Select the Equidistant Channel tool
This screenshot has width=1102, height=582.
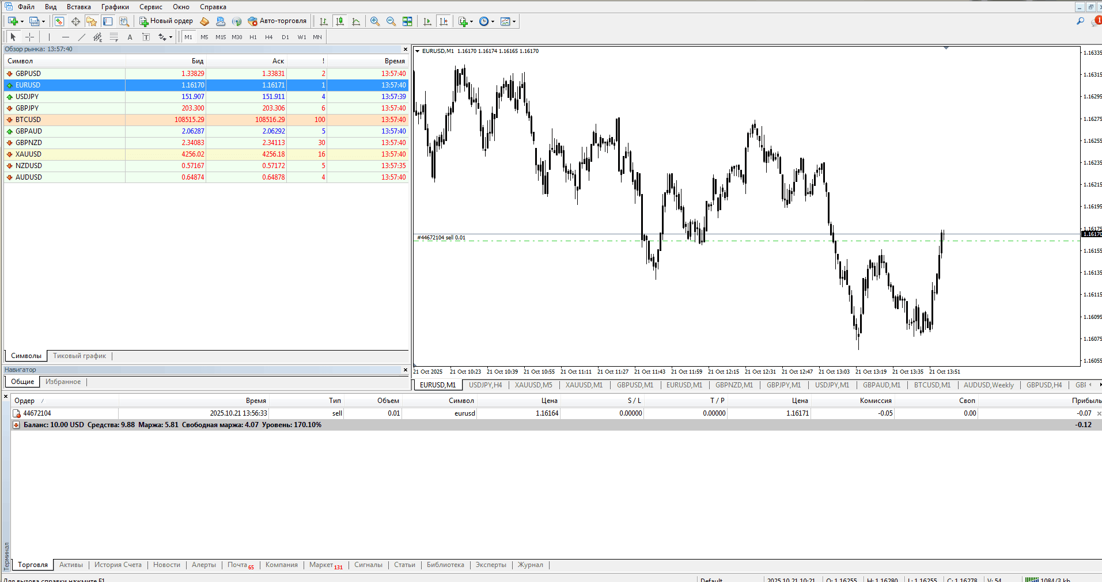[97, 37]
